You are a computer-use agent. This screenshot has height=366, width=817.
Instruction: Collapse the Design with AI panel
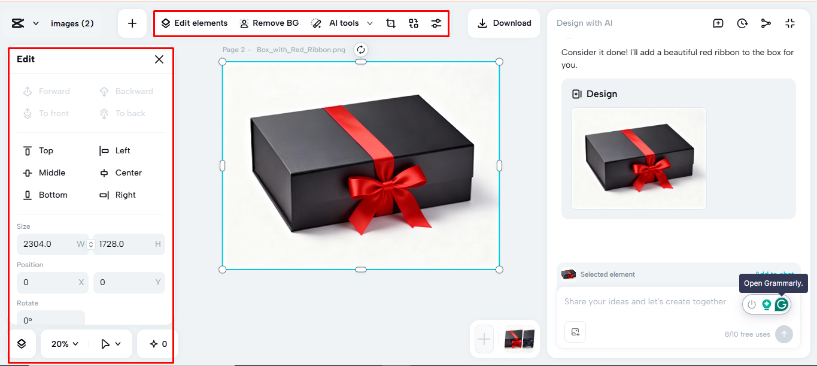[x=790, y=23]
